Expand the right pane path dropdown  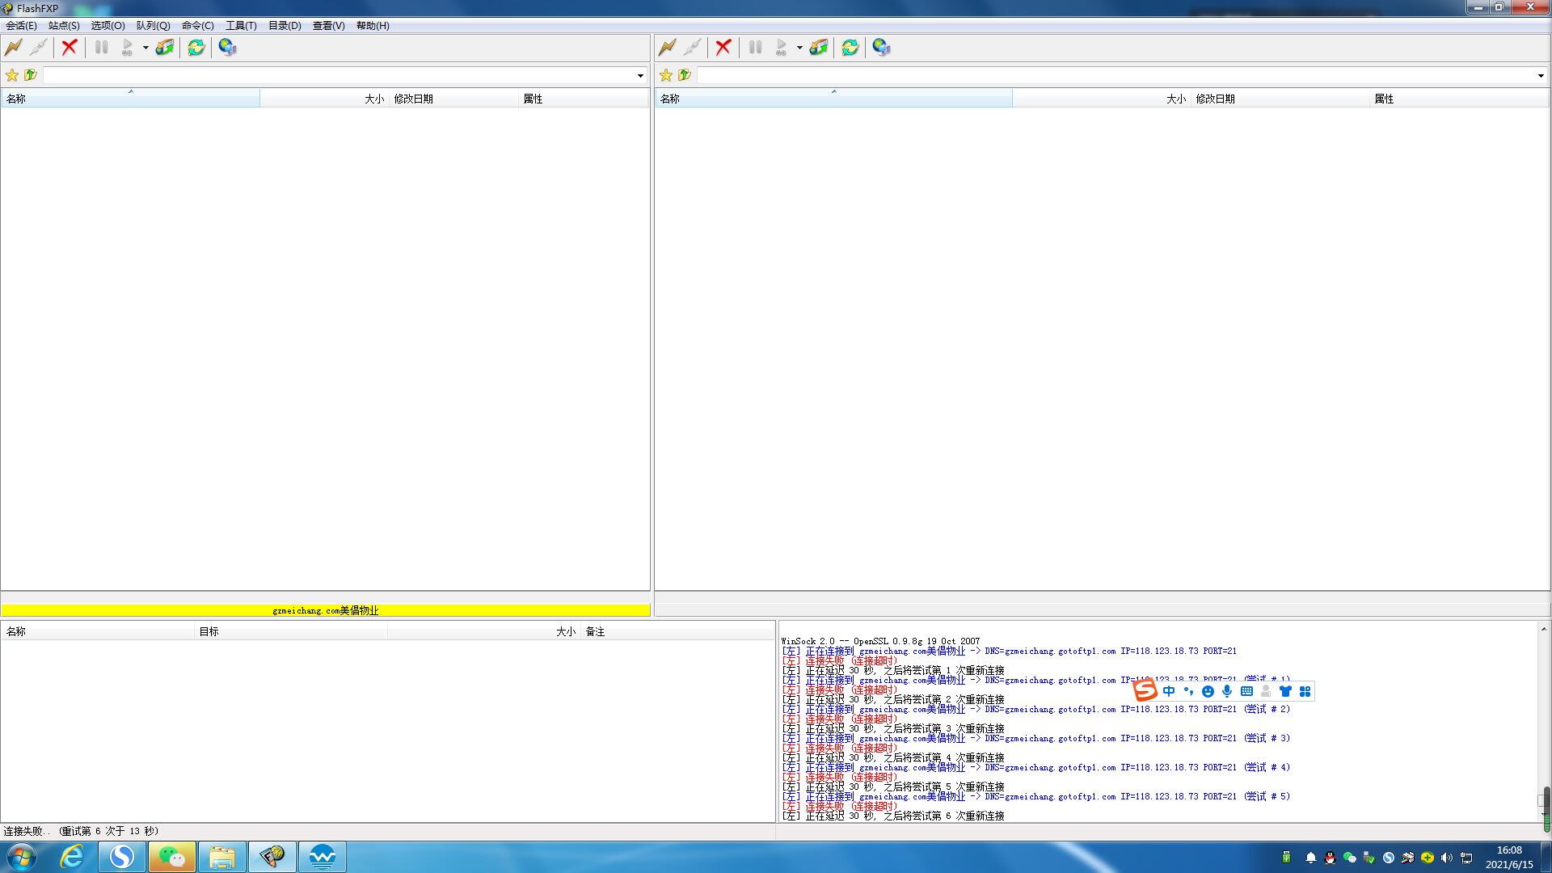click(x=1541, y=76)
